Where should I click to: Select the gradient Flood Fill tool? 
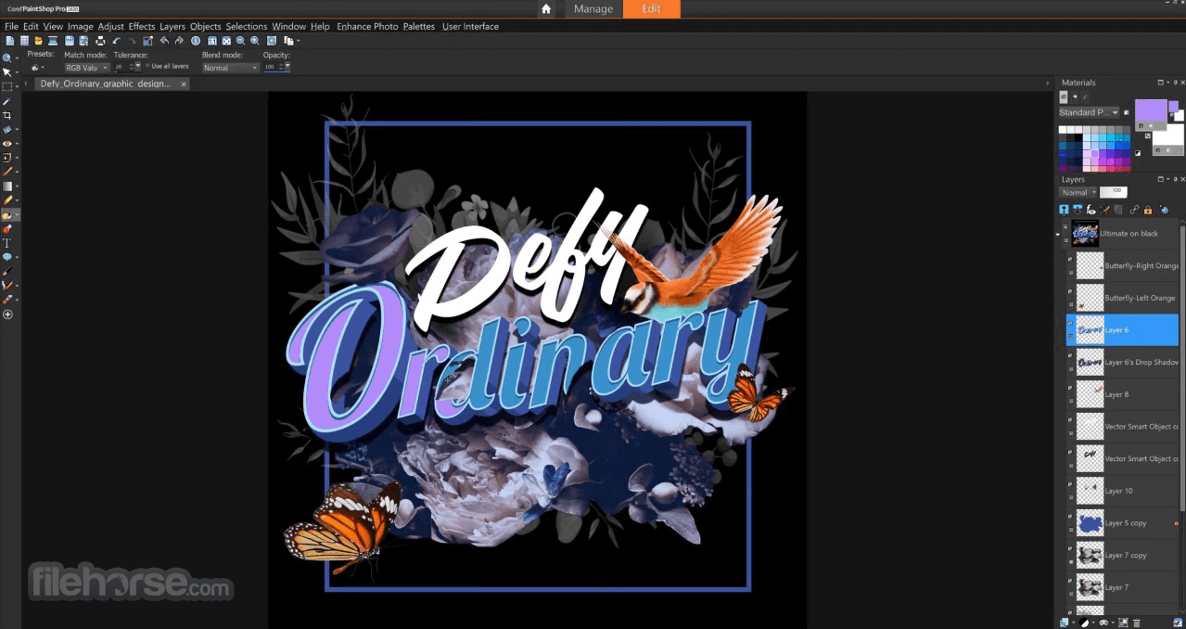click(x=6, y=186)
